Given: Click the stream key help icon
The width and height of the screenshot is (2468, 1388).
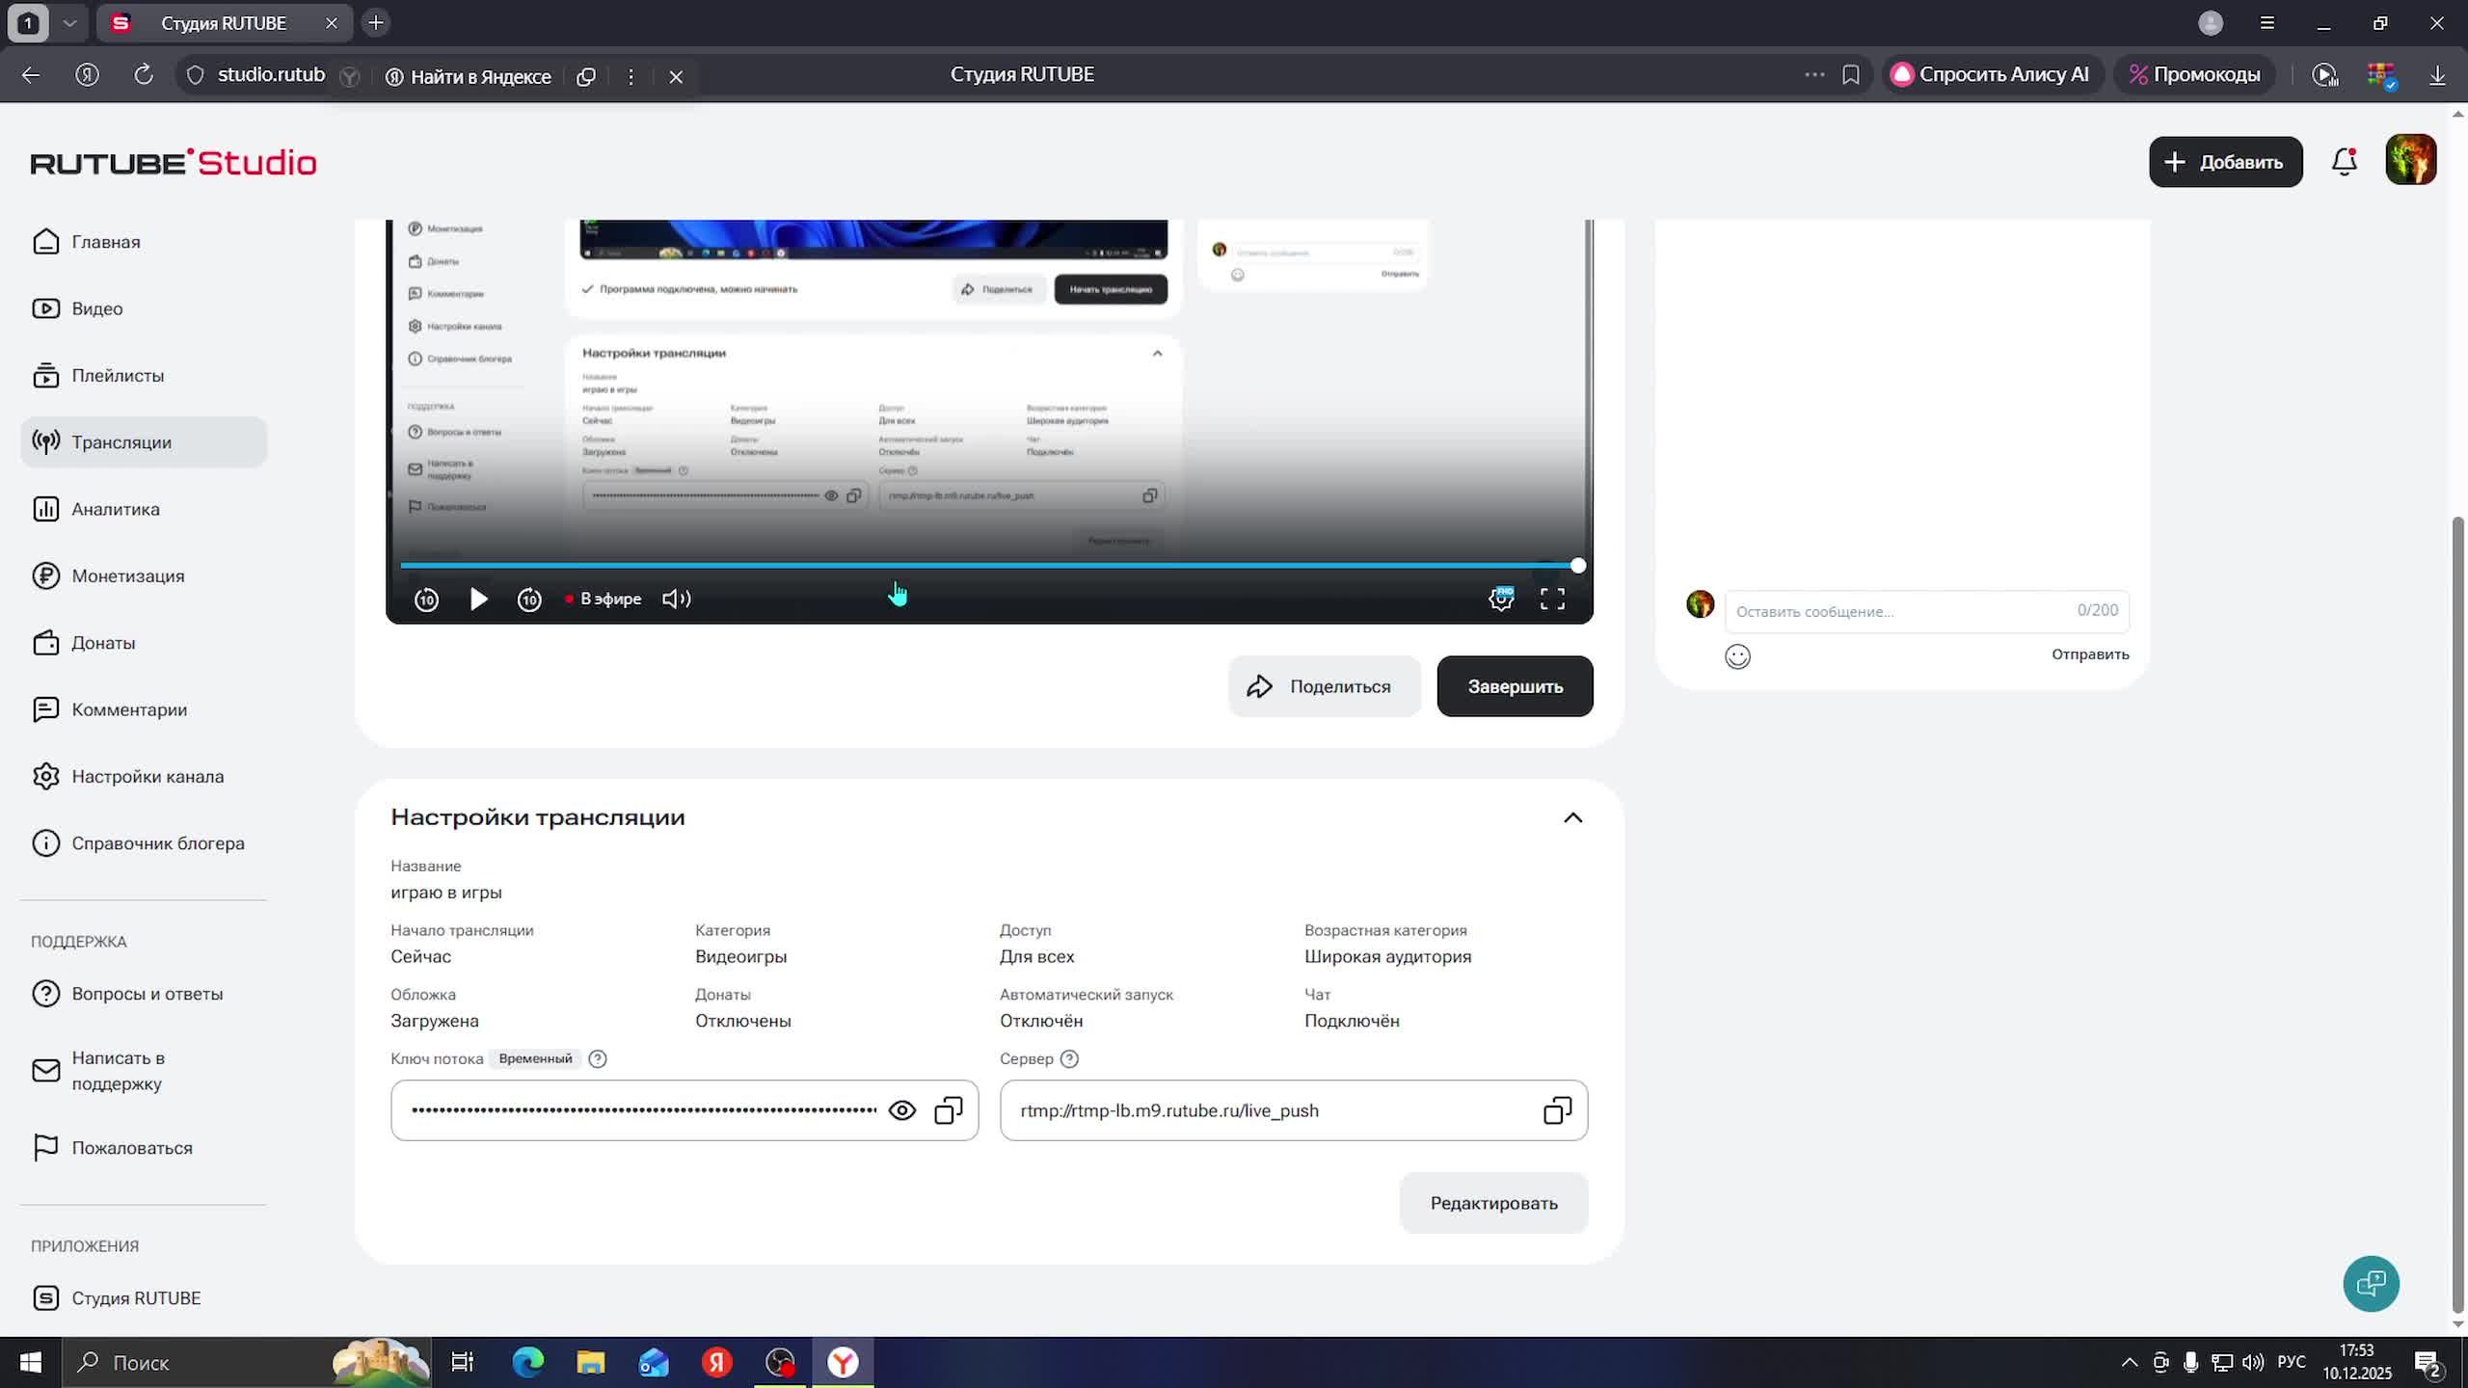Looking at the screenshot, I should (x=598, y=1058).
